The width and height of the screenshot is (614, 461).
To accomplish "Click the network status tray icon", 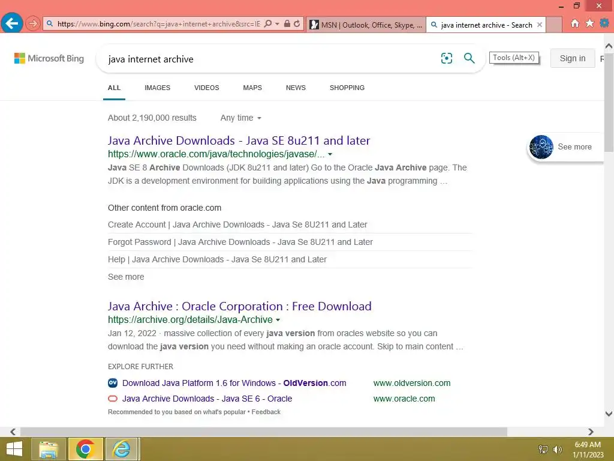I will click(x=543, y=449).
